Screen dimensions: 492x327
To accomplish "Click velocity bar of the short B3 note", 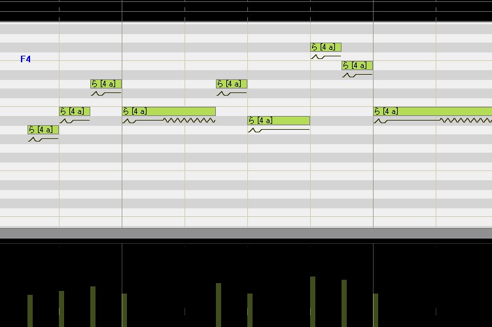I will pos(61,309).
